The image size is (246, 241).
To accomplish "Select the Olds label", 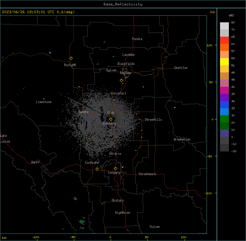I will [x=111, y=113].
